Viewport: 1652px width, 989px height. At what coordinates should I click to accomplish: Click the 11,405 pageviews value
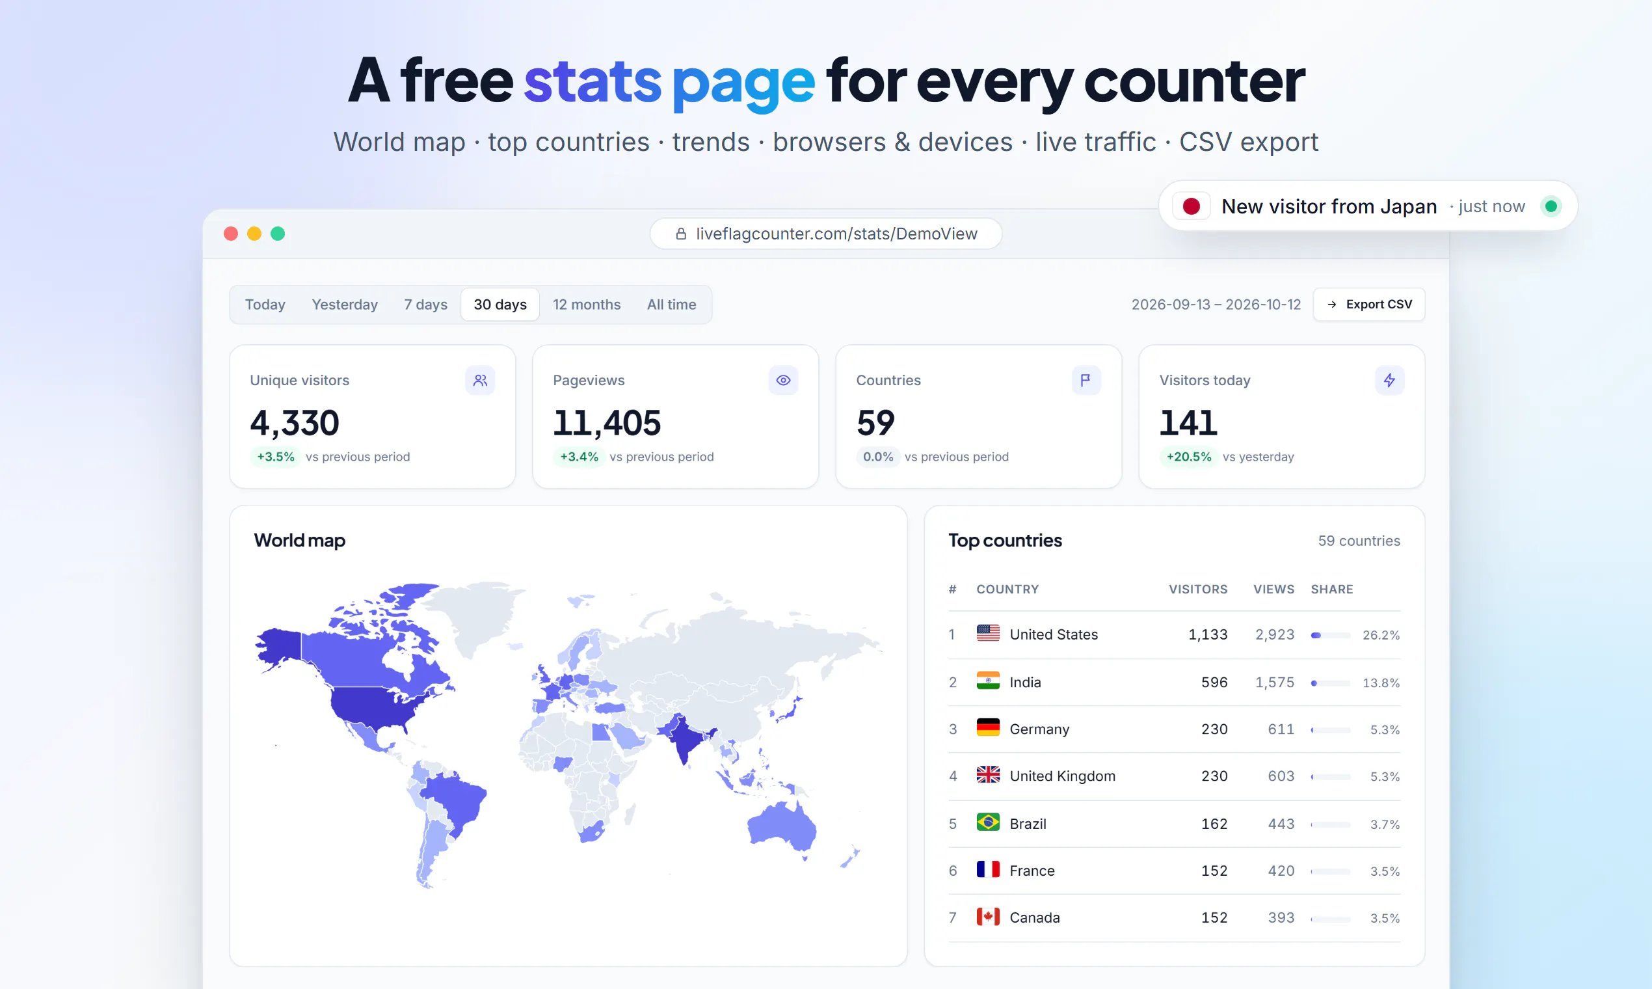coord(607,423)
